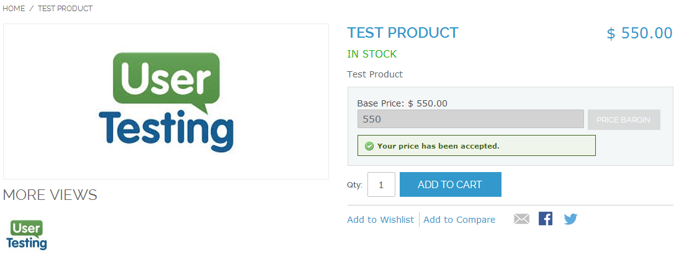The image size is (679, 255).
Task: Click the bargain price field showing 550
Action: coord(470,119)
